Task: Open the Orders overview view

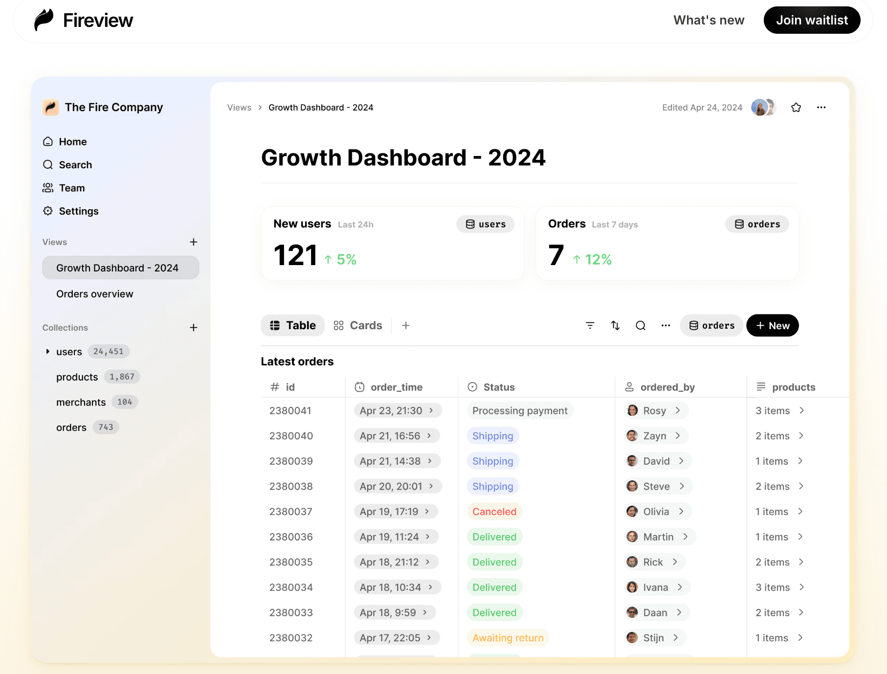Action: tap(95, 294)
